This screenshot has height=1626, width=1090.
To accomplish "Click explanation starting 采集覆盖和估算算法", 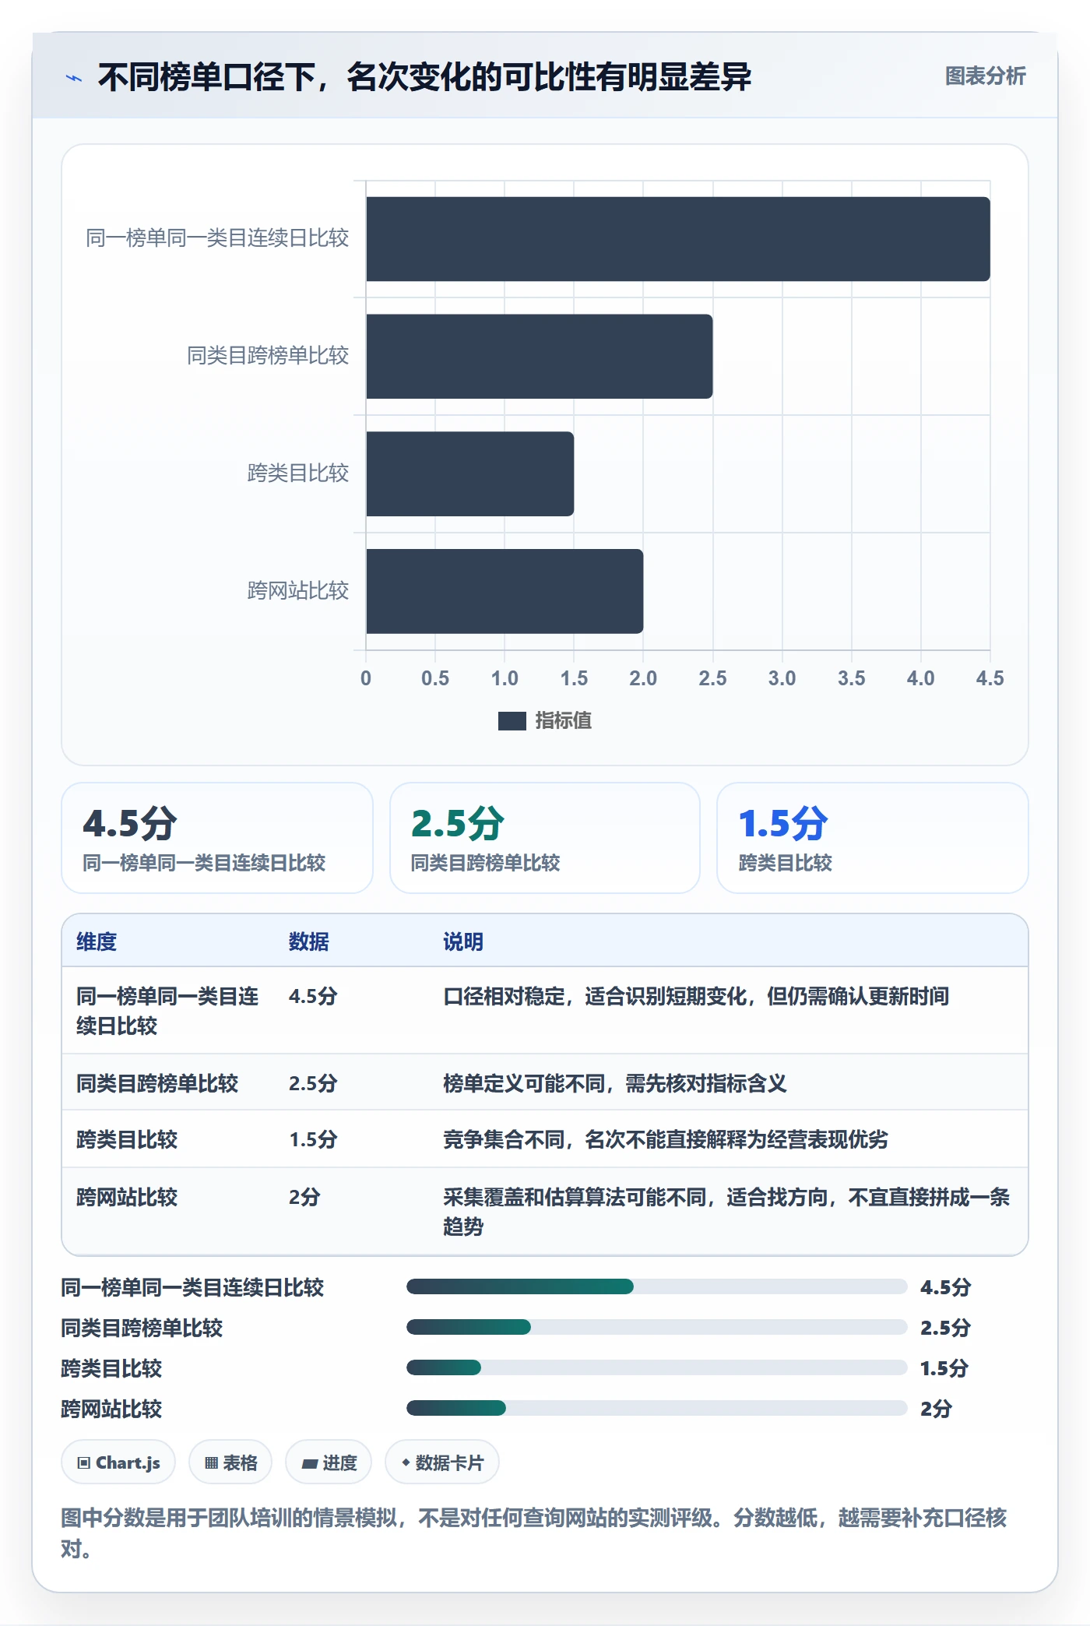I will tap(726, 1212).
